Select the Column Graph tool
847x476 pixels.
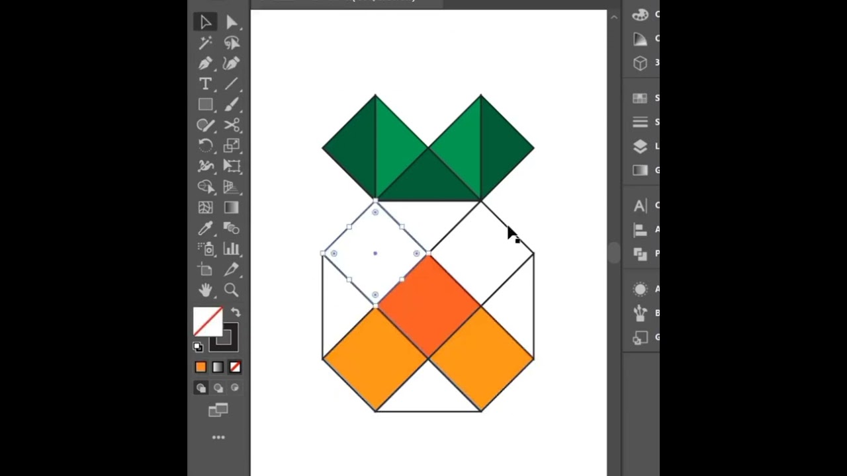click(x=231, y=249)
